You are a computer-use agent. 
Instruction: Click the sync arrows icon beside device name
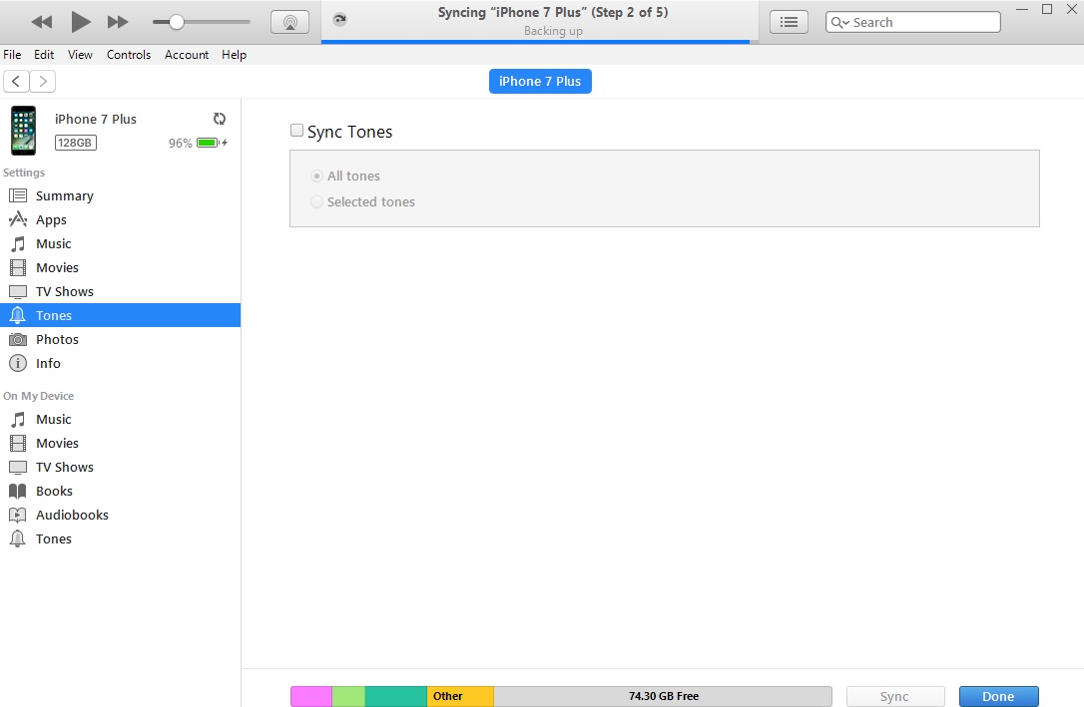click(220, 119)
